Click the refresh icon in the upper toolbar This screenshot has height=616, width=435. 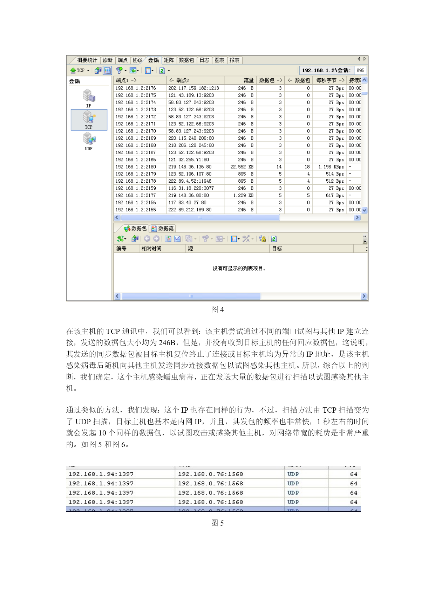pos(162,71)
